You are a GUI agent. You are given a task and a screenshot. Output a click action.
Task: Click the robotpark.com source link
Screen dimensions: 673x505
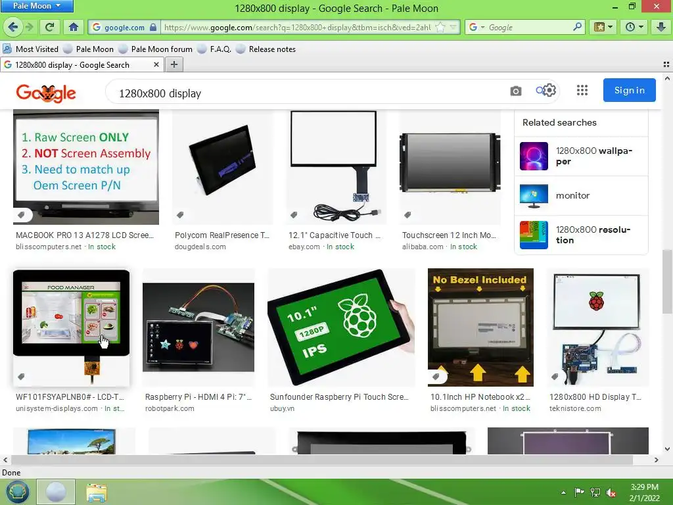click(170, 409)
